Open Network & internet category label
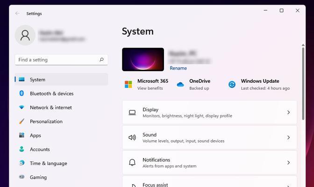 pyautogui.click(x=51, y=108)
